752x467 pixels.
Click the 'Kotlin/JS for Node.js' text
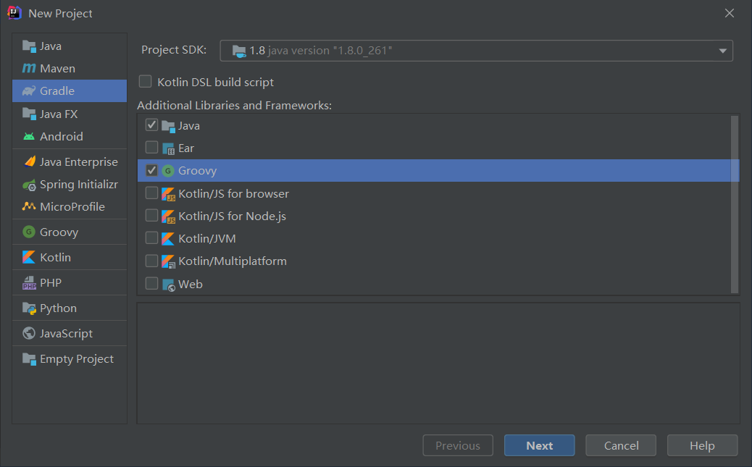[x=232, y=216]
